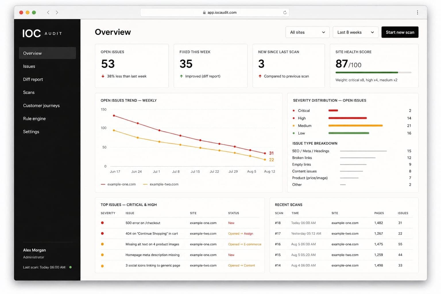Click SEO / Meta / Headings breakdown row
The image size is (441, 294).
pyautogui.click(x=352, y=151)
